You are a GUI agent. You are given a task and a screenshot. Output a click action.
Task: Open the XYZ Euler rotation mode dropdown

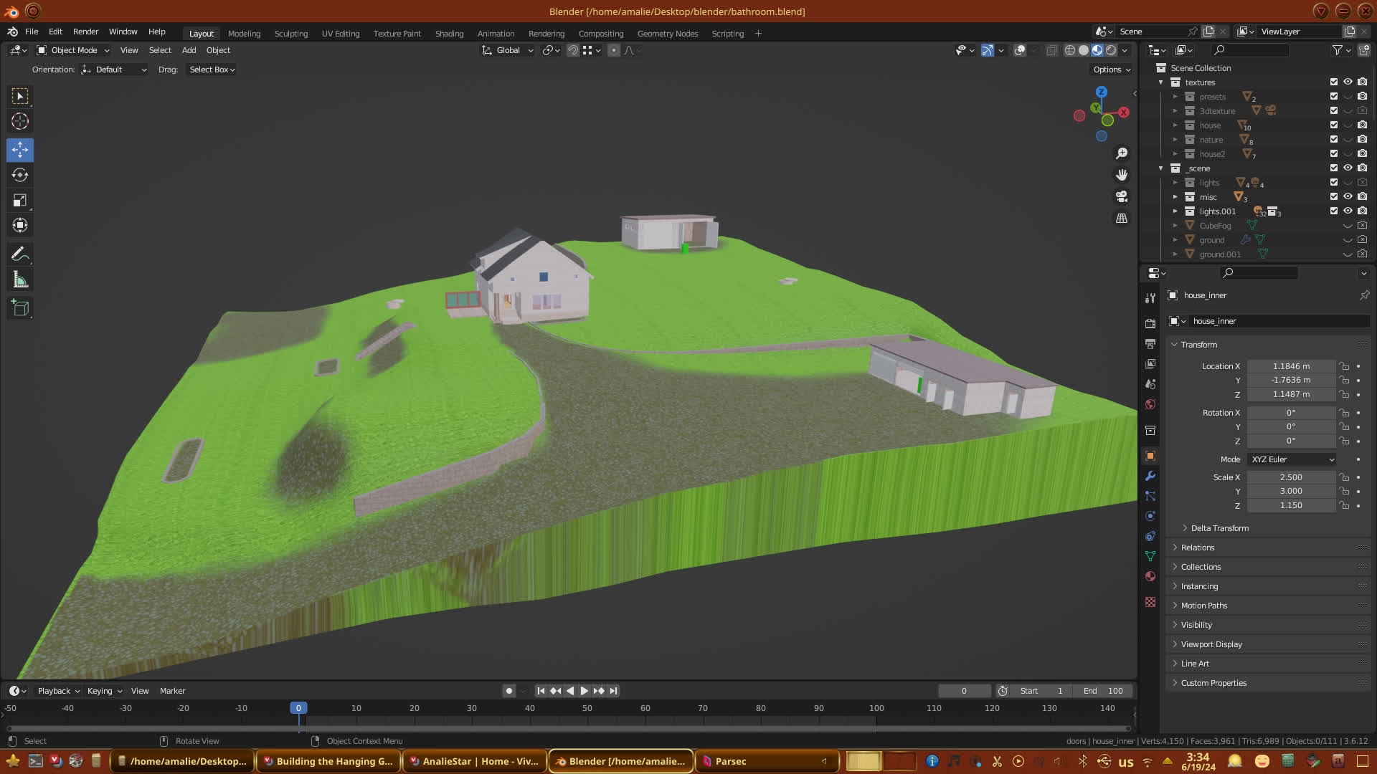1292,459
